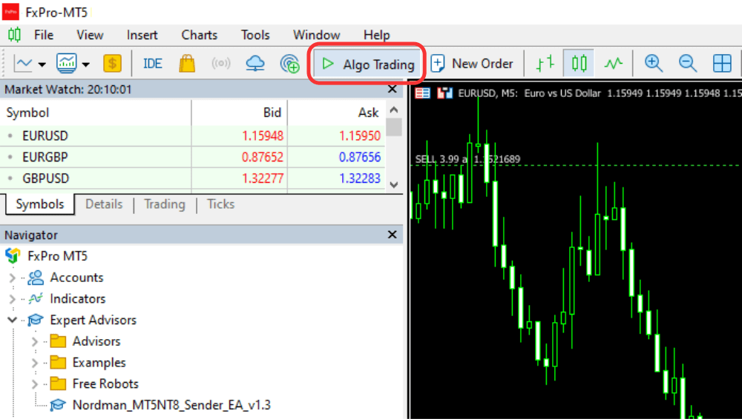Click EURGBP ask price 0.87656

click(360, 157)
